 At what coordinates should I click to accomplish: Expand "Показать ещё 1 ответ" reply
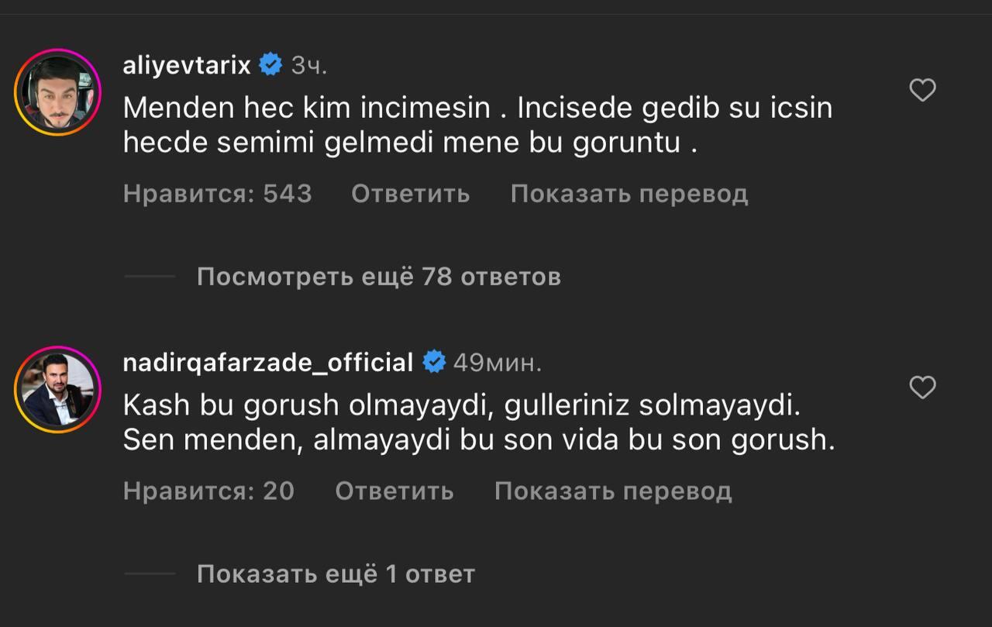pyautogui.click(x=335, y=574)
